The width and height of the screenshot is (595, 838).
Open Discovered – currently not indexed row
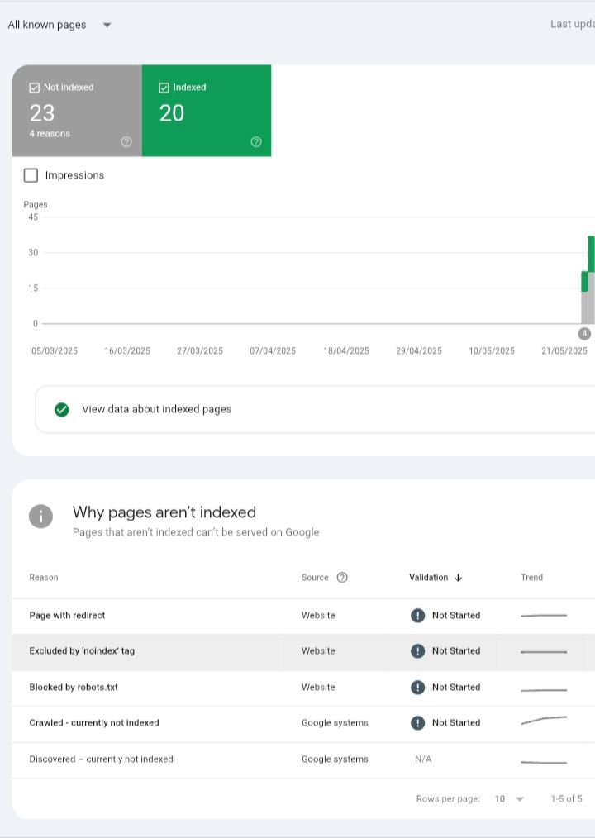pos(303,759)
